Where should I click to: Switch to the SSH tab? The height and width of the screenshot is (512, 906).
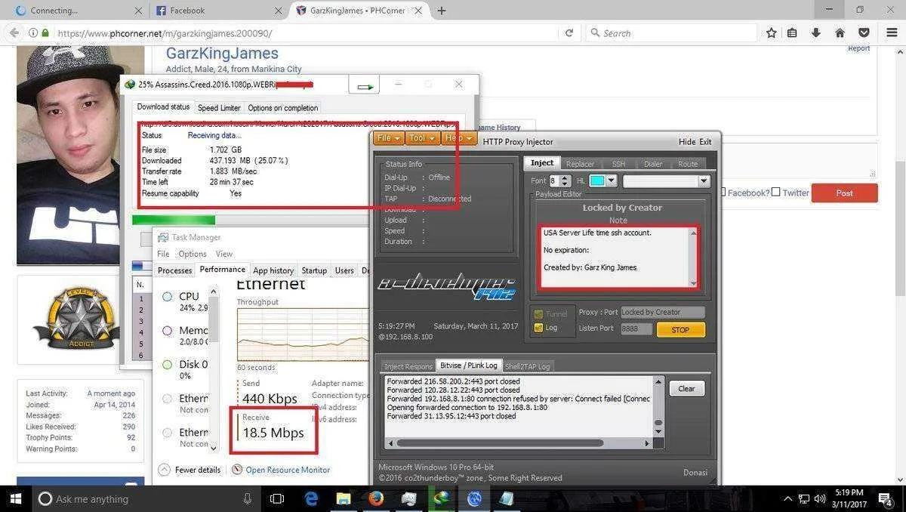tap(618, 163)
